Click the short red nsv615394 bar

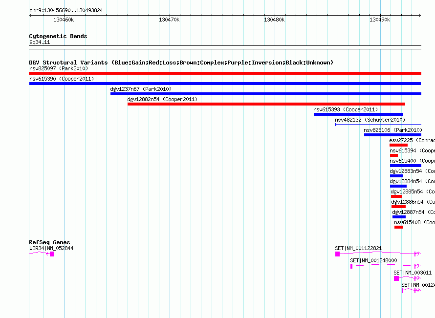click(394, 155)
